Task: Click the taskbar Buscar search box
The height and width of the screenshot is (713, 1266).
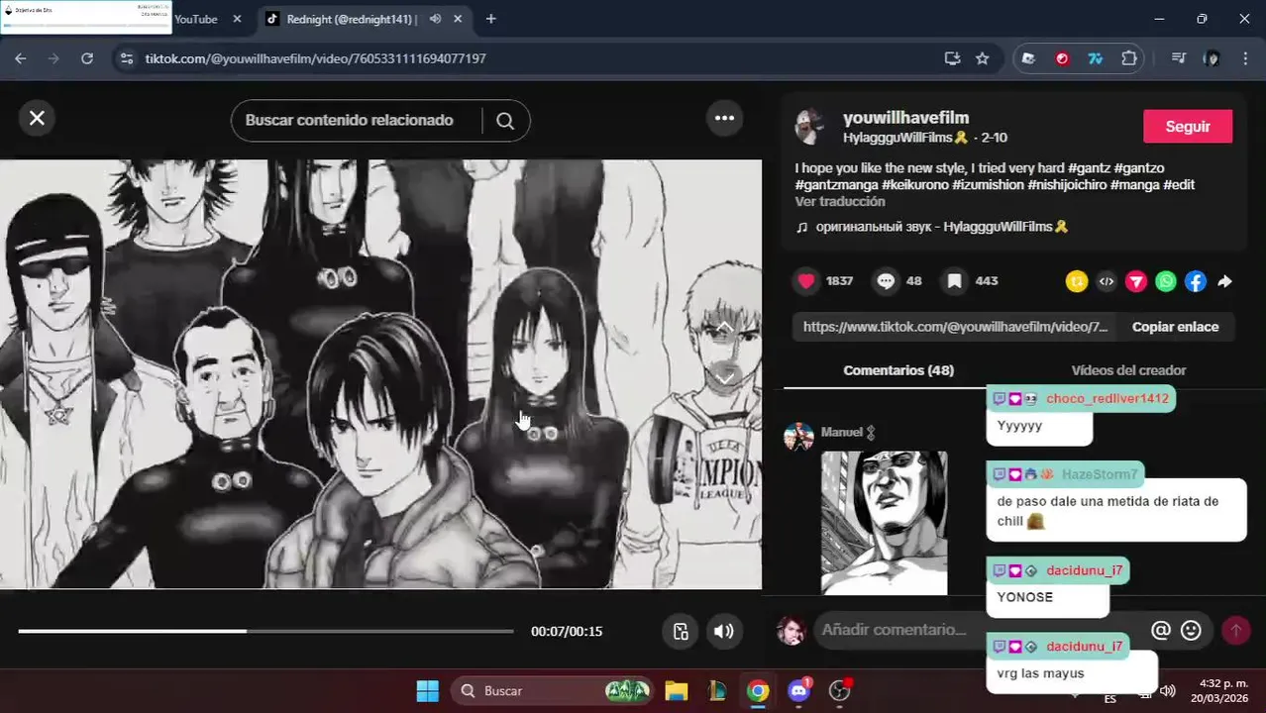Action: 553,691
